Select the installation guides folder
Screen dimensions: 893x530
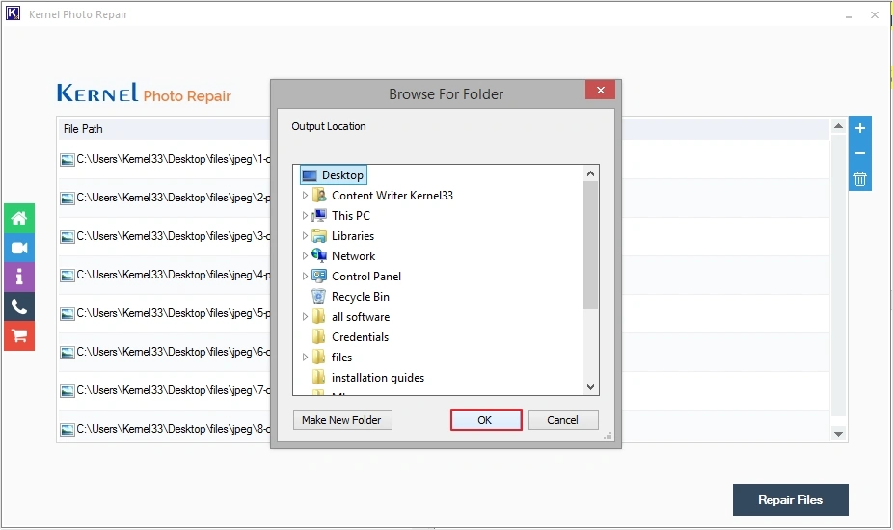tap(377, 378)
